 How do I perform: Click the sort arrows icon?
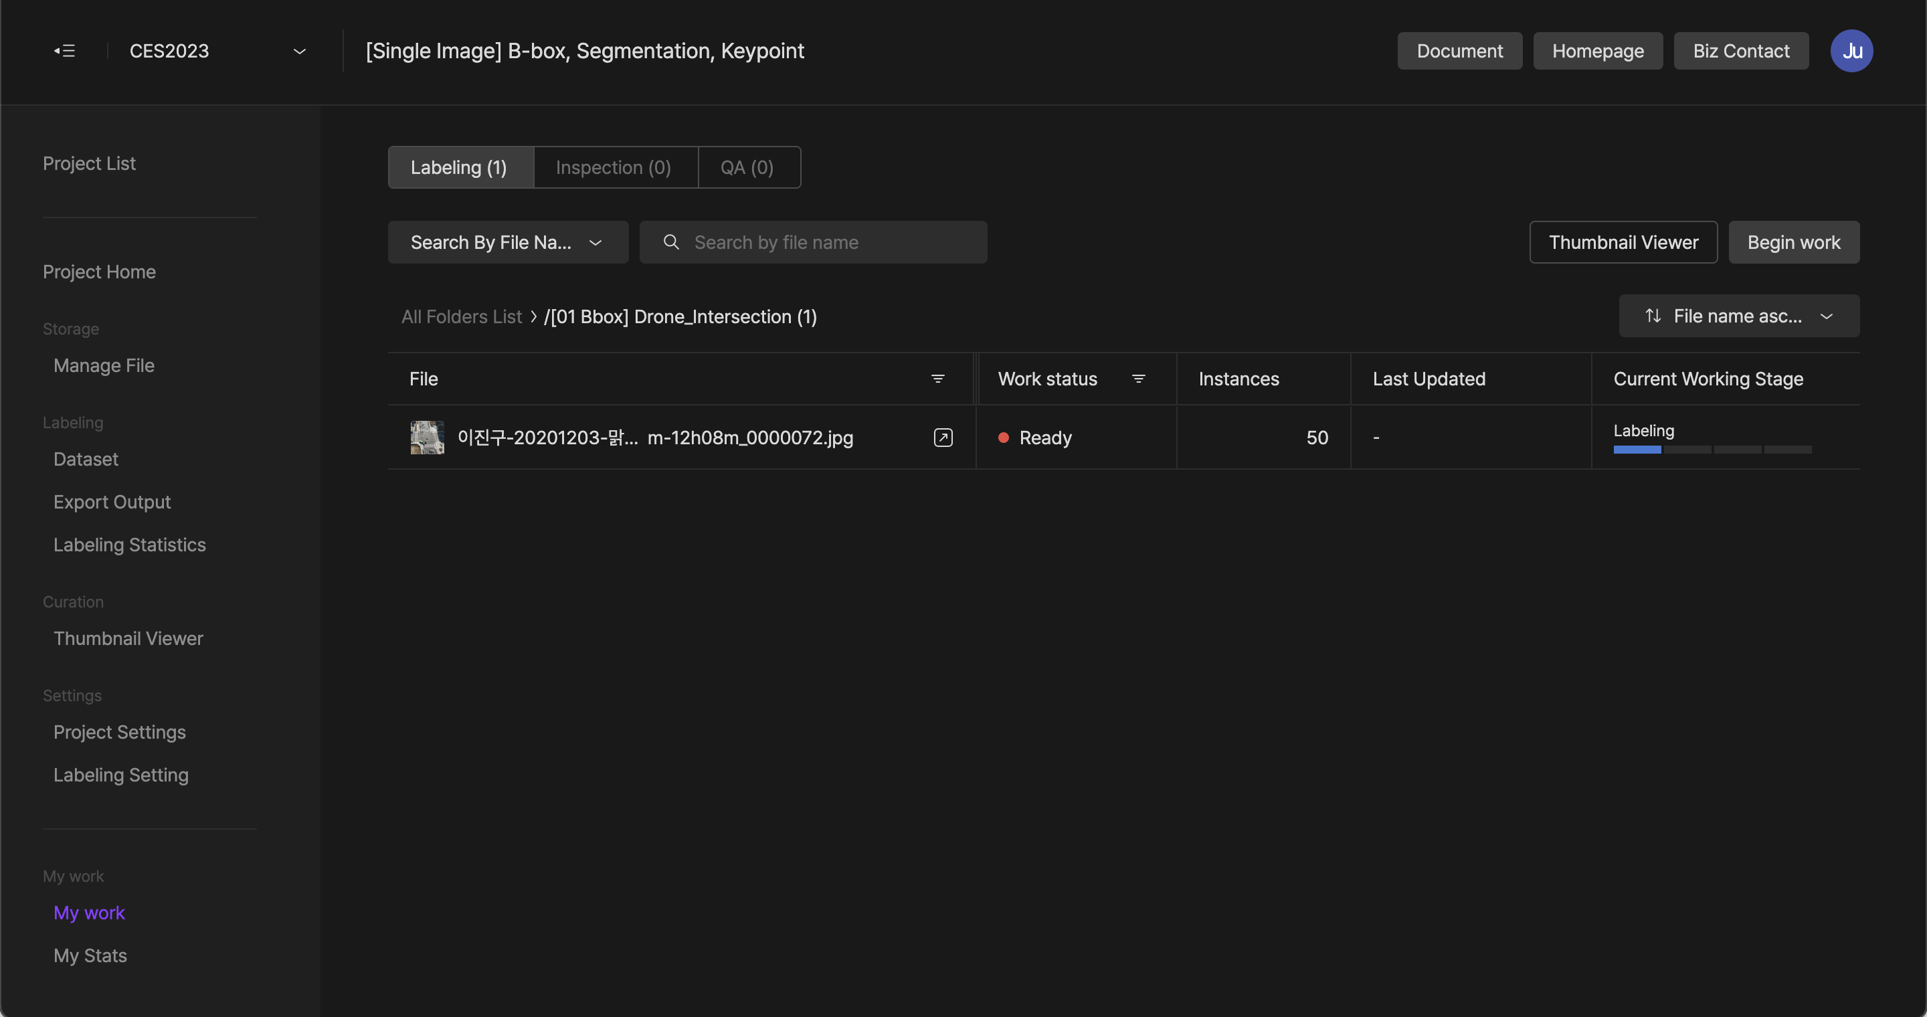click(x=1653, y=316)
